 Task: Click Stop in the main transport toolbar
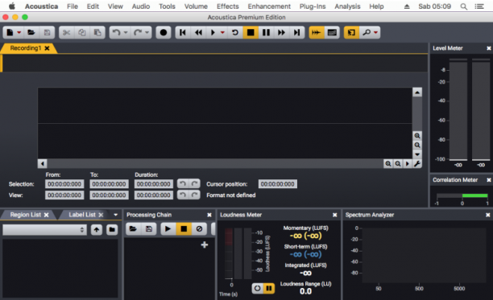[251, 32]
